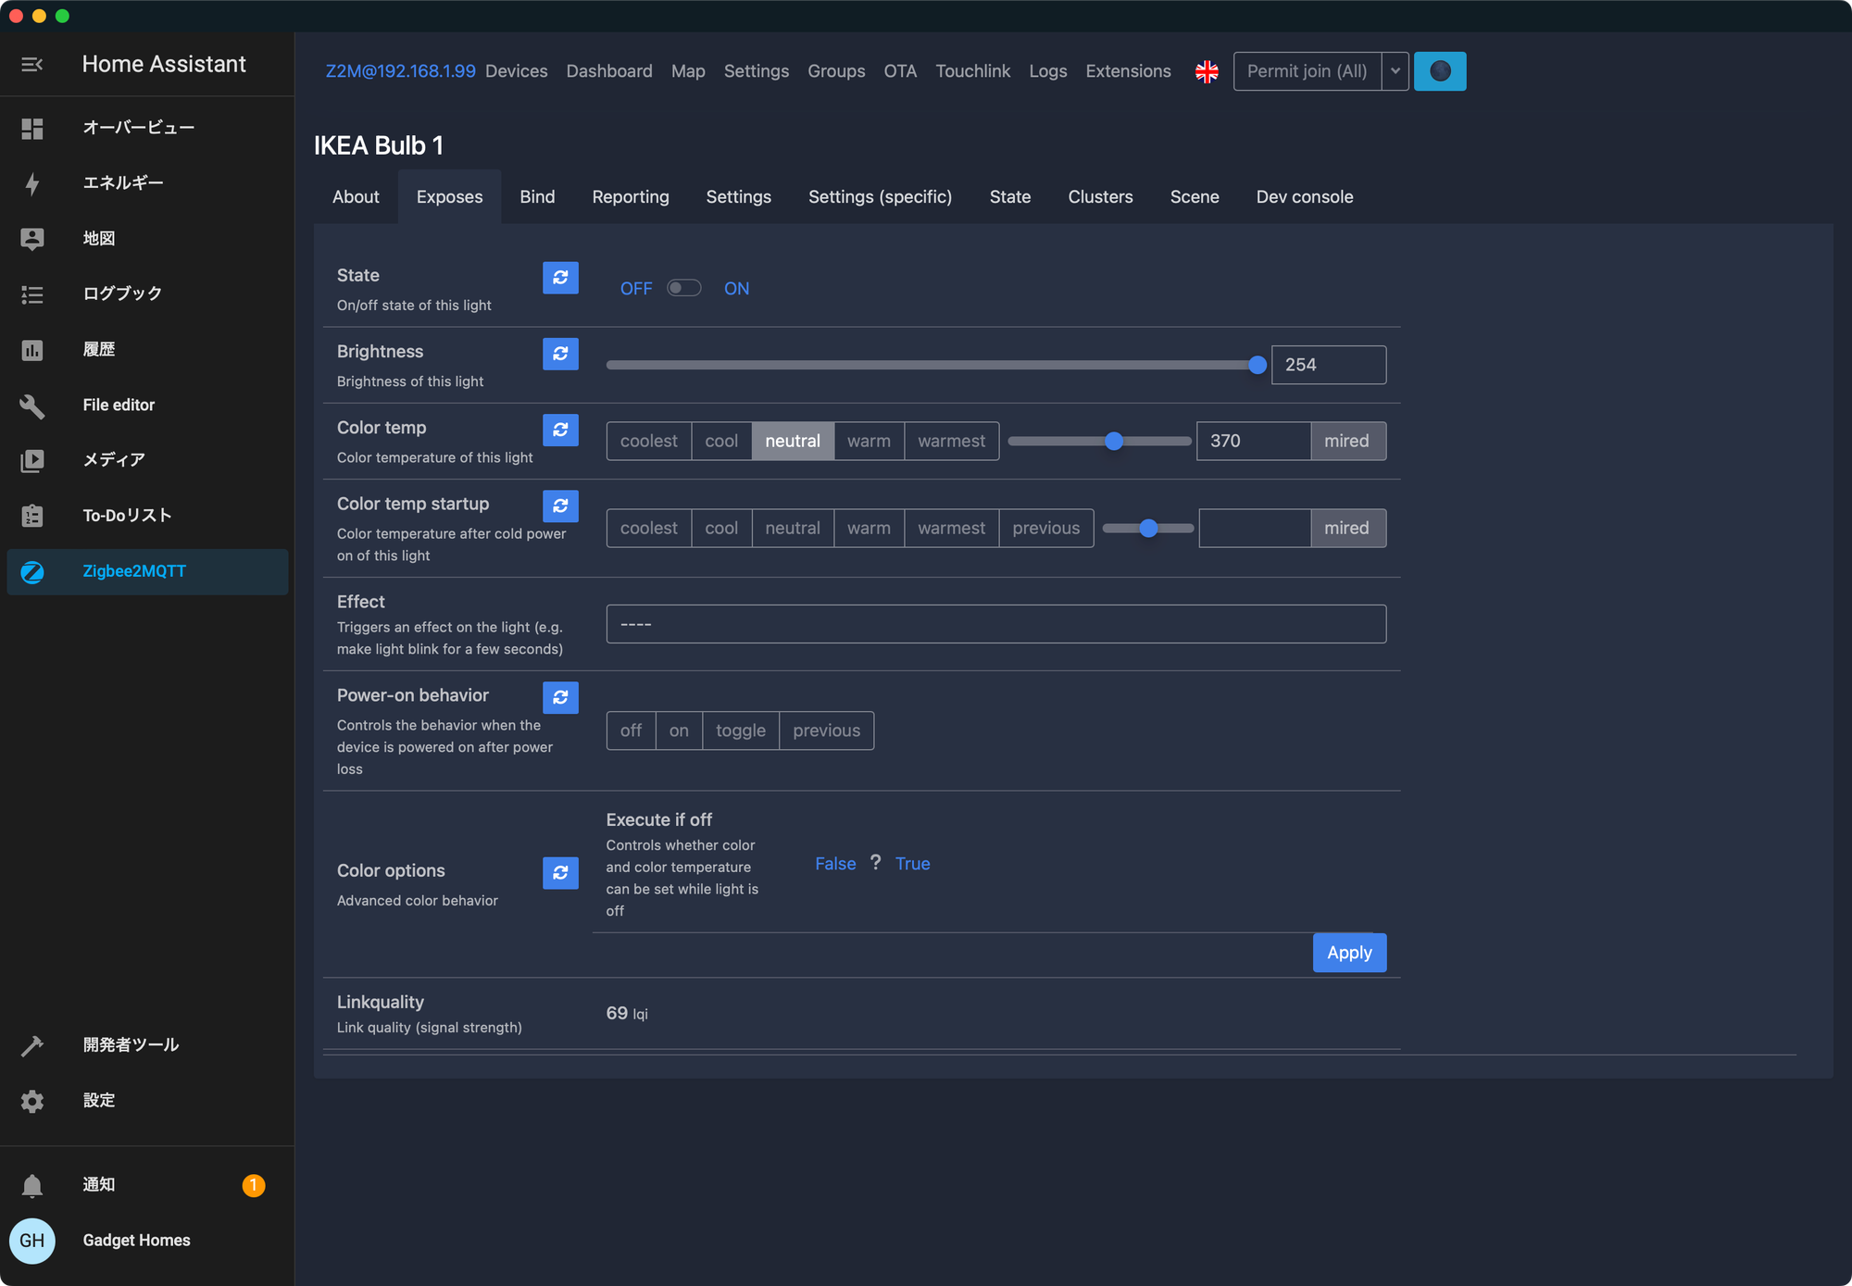Adjust the Brightness slider handle
1852x1286 pixels.
click(1257, 365)
